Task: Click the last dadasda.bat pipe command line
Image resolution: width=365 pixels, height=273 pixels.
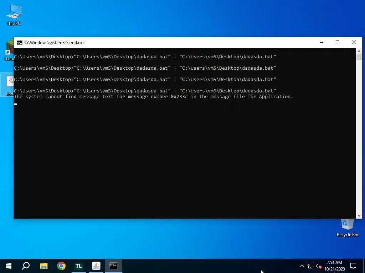Action: (x=145, y=91)
